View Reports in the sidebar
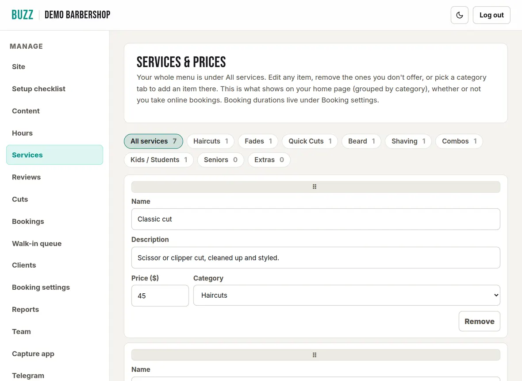The image size is (522, 381). coord(54,309)
